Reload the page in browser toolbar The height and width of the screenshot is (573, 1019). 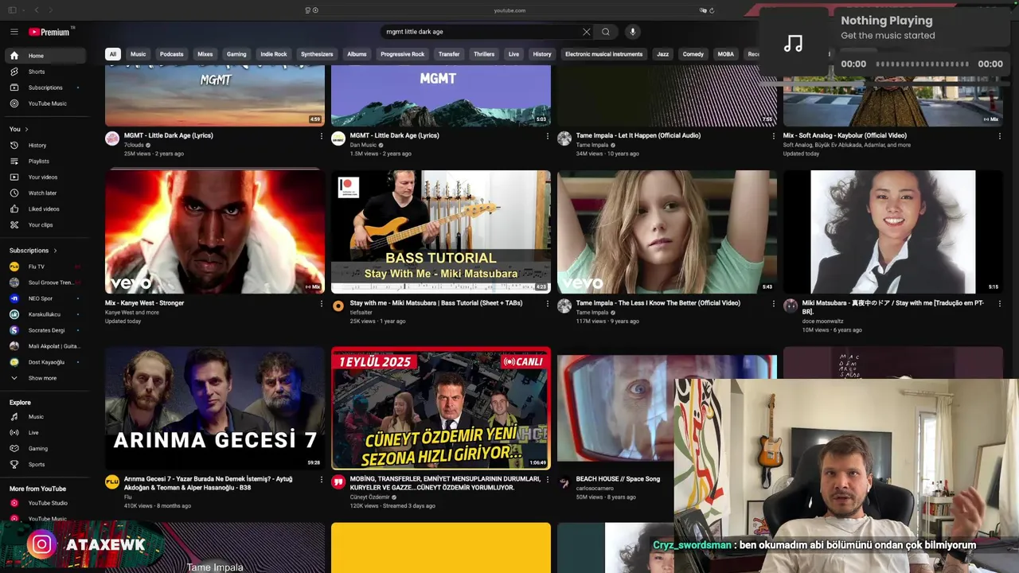point(712,10)
